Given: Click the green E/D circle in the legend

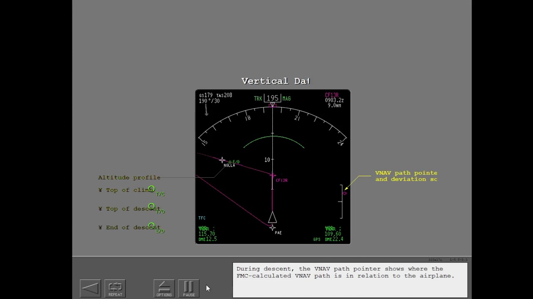Looking at the screenshot, I should coord(152,226).
